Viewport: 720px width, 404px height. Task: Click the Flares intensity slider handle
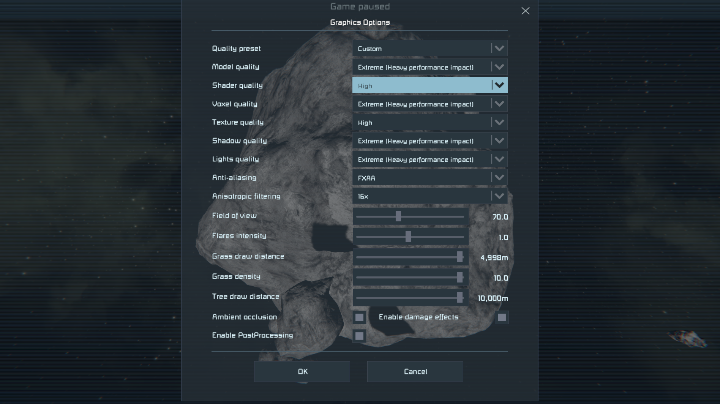pos(408,237)
